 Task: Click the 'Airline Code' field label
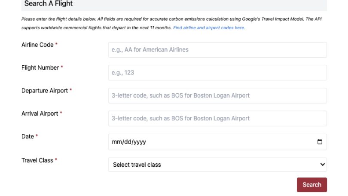click(37, 45)
